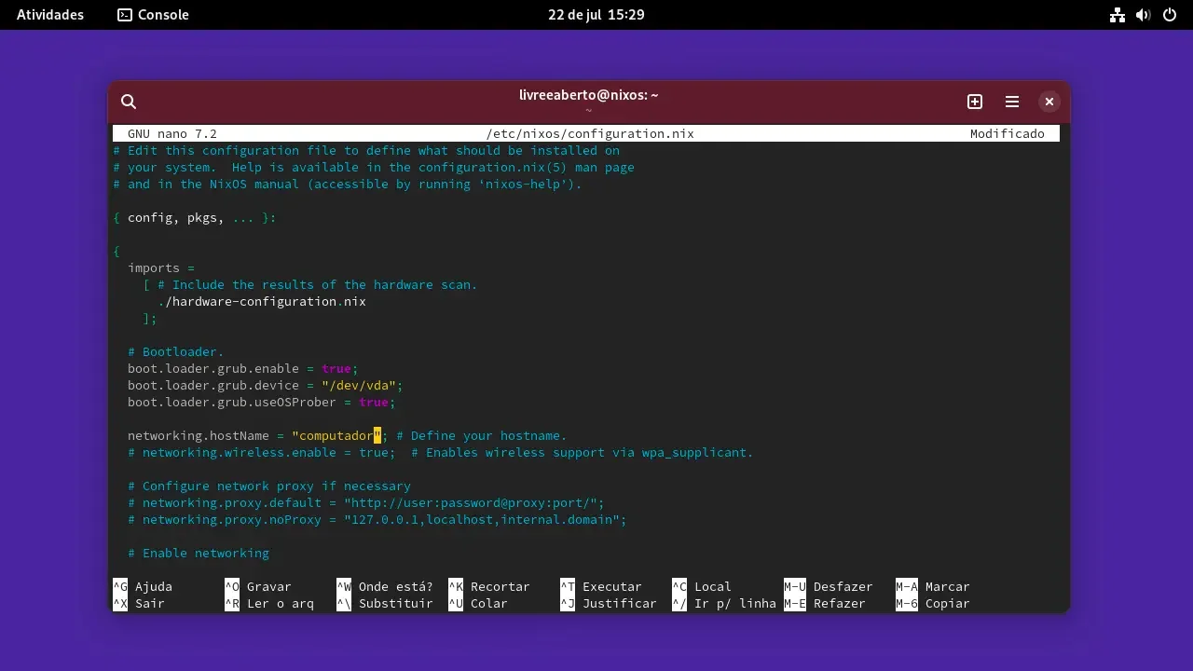Click the Modificado status text
The image size is (1193, 671).
(1008, 134)
